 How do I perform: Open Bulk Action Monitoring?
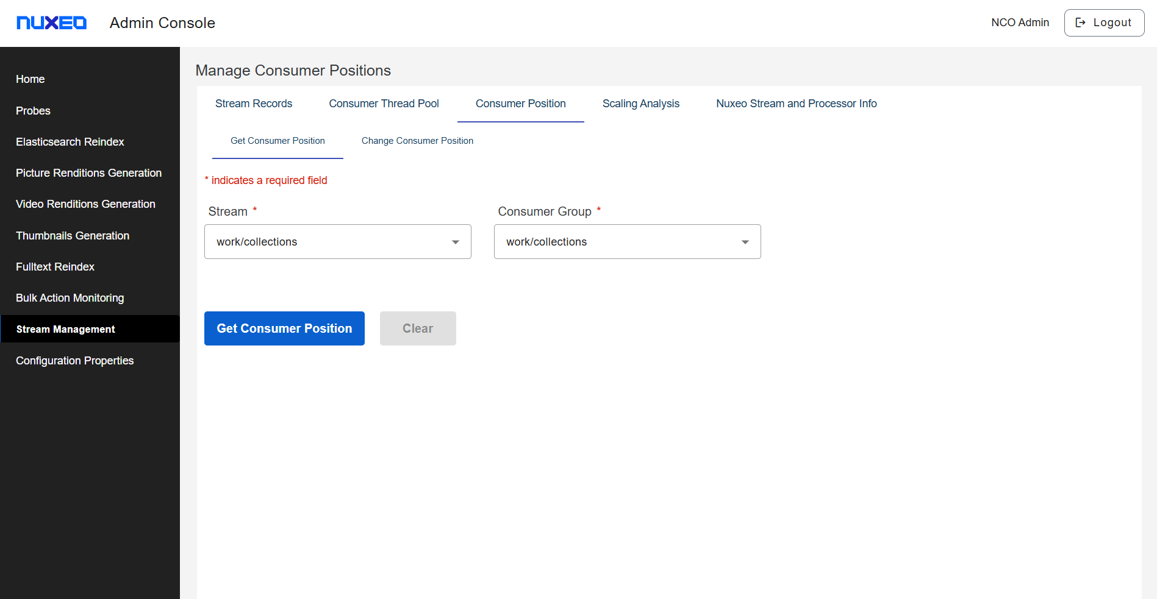(70, 298)
